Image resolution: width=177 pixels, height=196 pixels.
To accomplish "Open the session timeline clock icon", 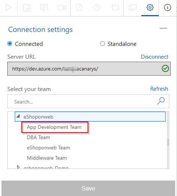I will click(97, 7).
